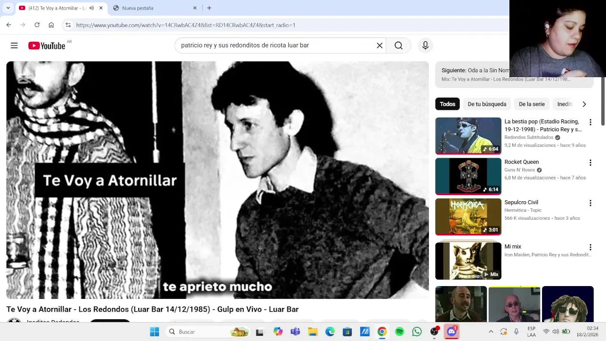Screen dimensions: 606x341
Task: Switch to the Nueva pestaña tab
Action: [x=155, y=8]
